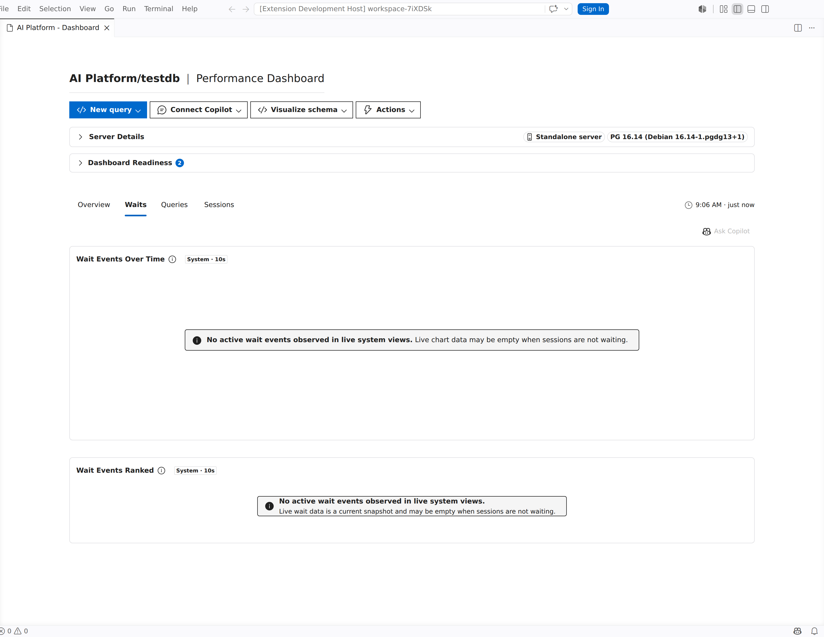Close the AI Platform - Dashboard tab
The height and width of the screenshot is (637, 824).
click(x=107, y=28)
